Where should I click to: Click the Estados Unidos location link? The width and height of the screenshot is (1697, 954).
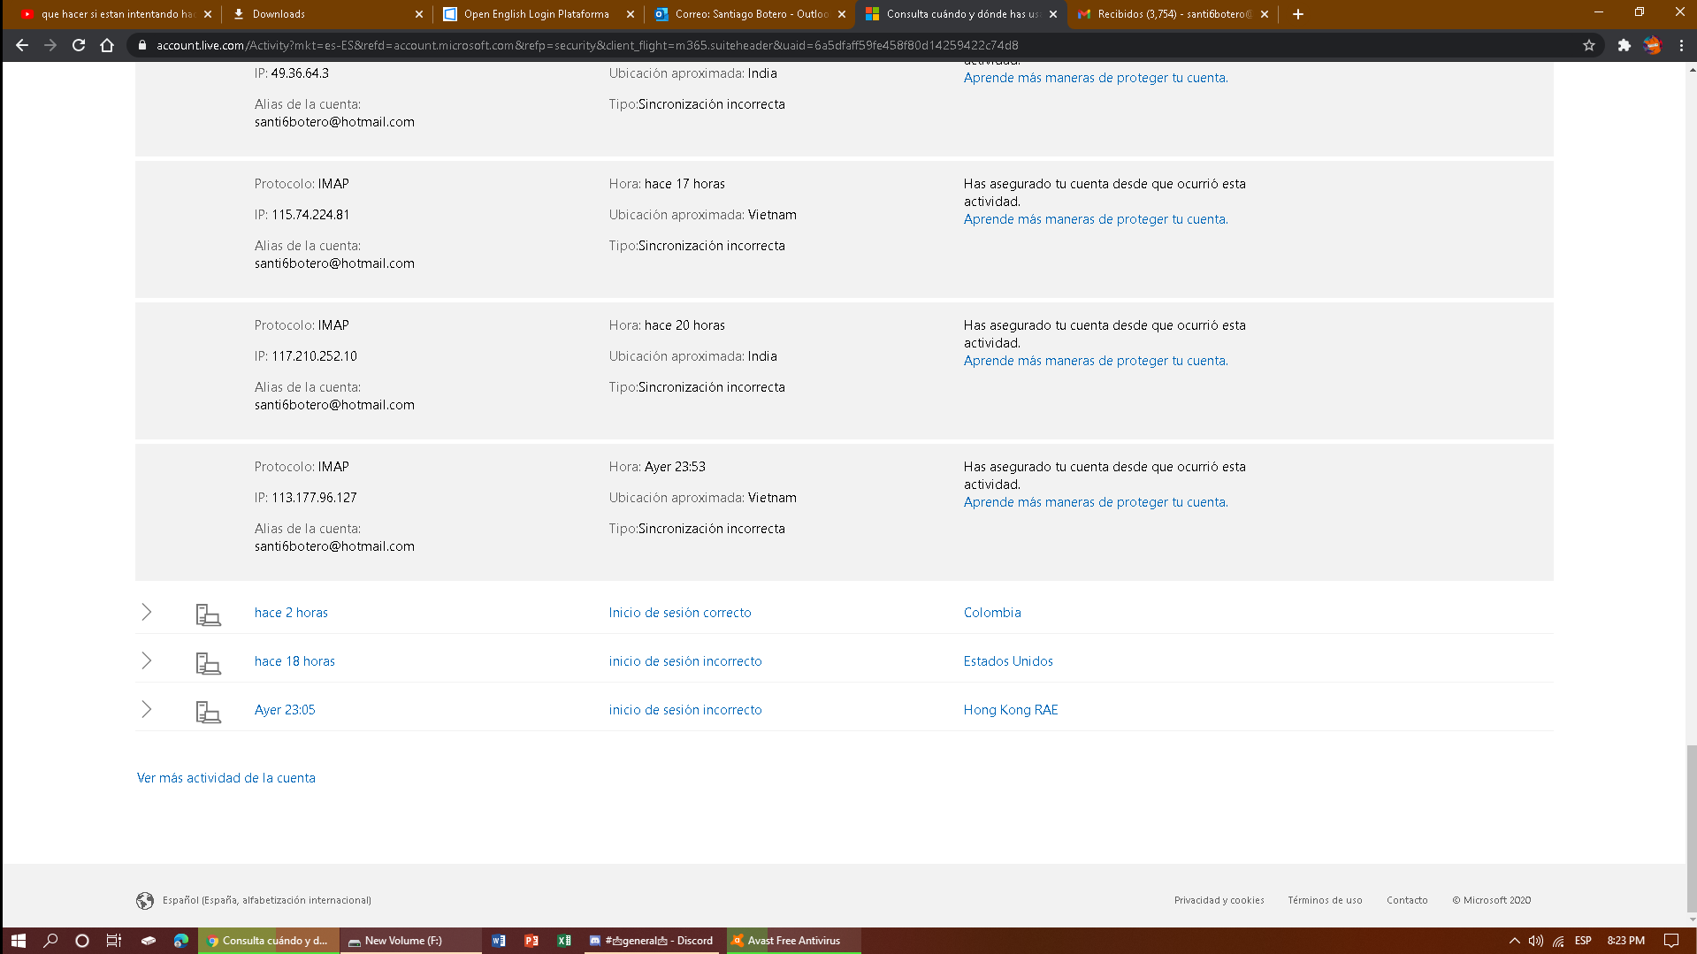tap(1008, 661)
